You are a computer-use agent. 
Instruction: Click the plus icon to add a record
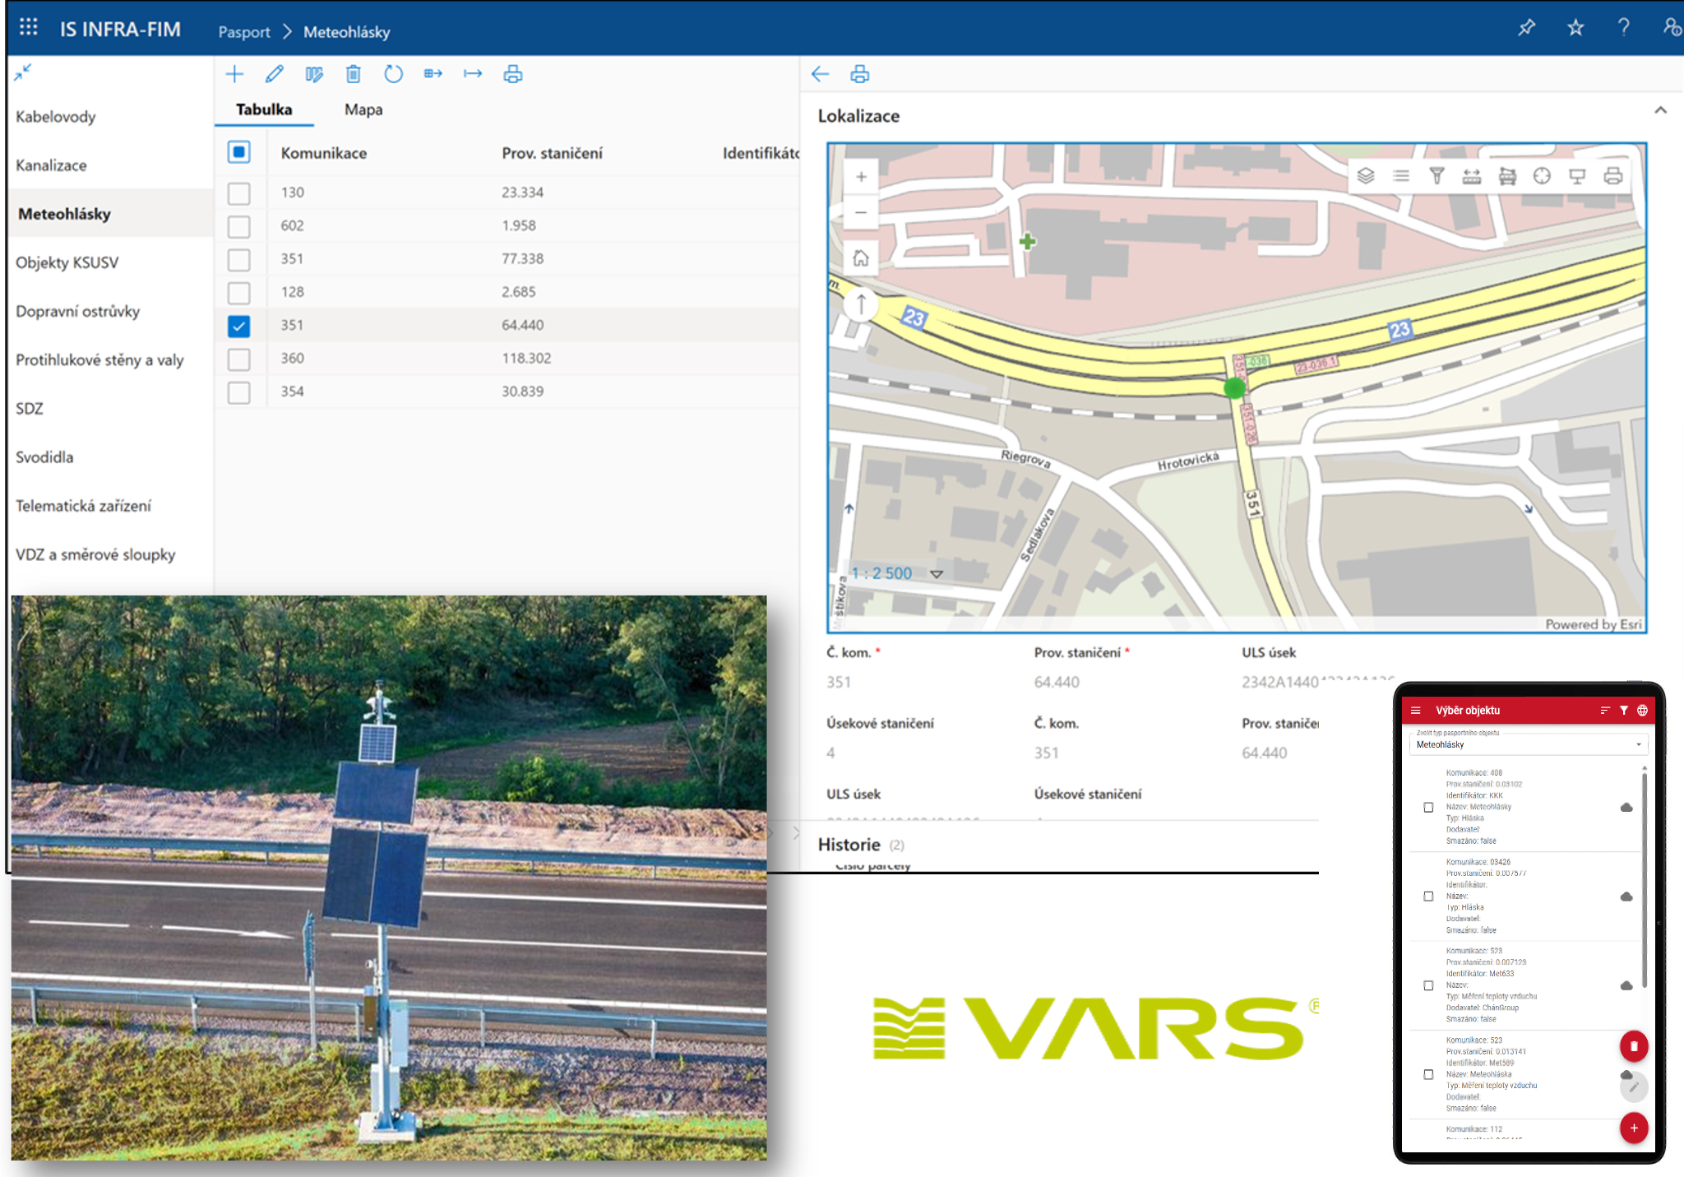click(x=234, y=74)
